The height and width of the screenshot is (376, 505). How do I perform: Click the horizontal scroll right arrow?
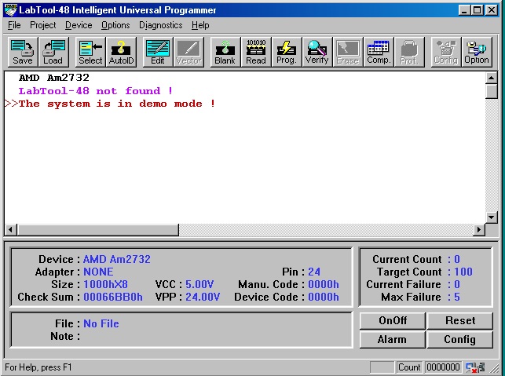tap(479, 229)
